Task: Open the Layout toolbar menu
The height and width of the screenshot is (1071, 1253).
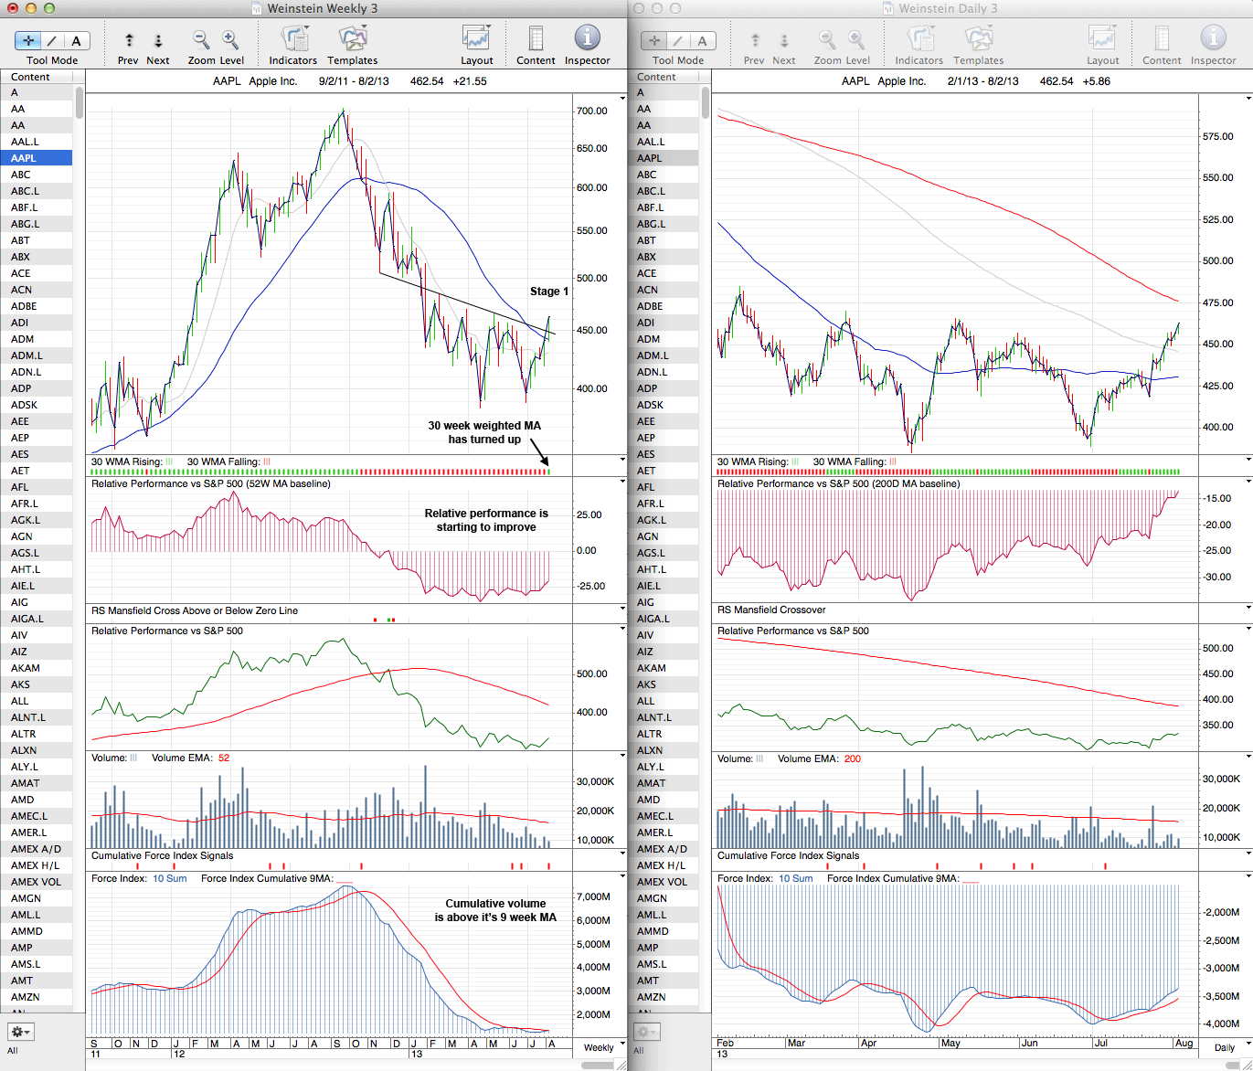Action: tap(476, 39)
